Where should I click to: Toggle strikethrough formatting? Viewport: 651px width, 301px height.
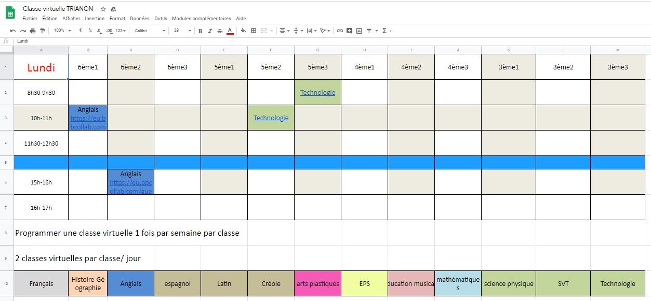pos(220,31)
